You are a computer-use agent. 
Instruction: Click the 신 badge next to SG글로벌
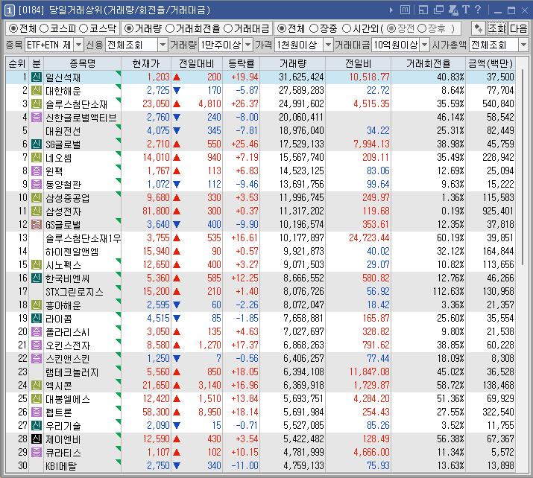point(37,144)
